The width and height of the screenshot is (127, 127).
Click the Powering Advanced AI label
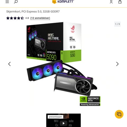tap(90, 105)
